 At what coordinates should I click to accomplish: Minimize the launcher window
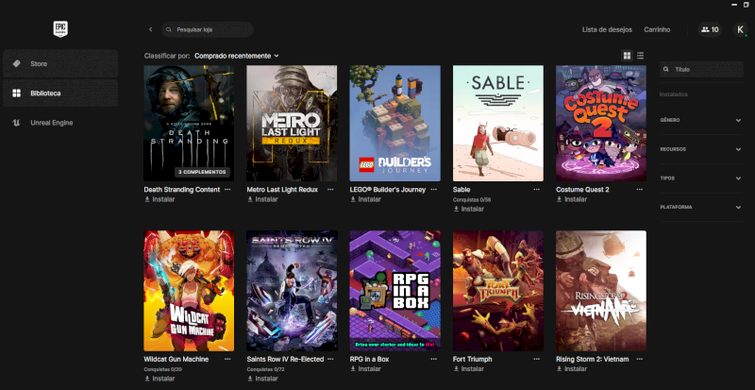734,5
